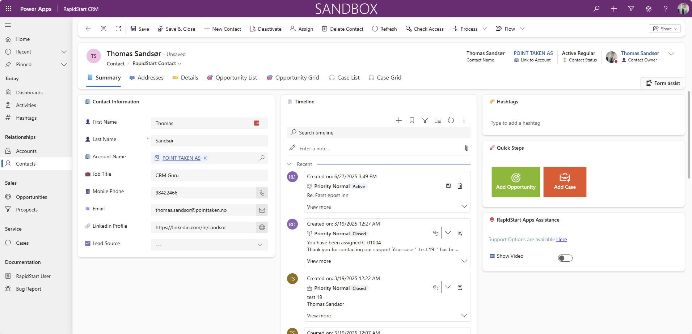Expand the Flow dropdown
The image size is (692, 334).
[x=522, y=29]
